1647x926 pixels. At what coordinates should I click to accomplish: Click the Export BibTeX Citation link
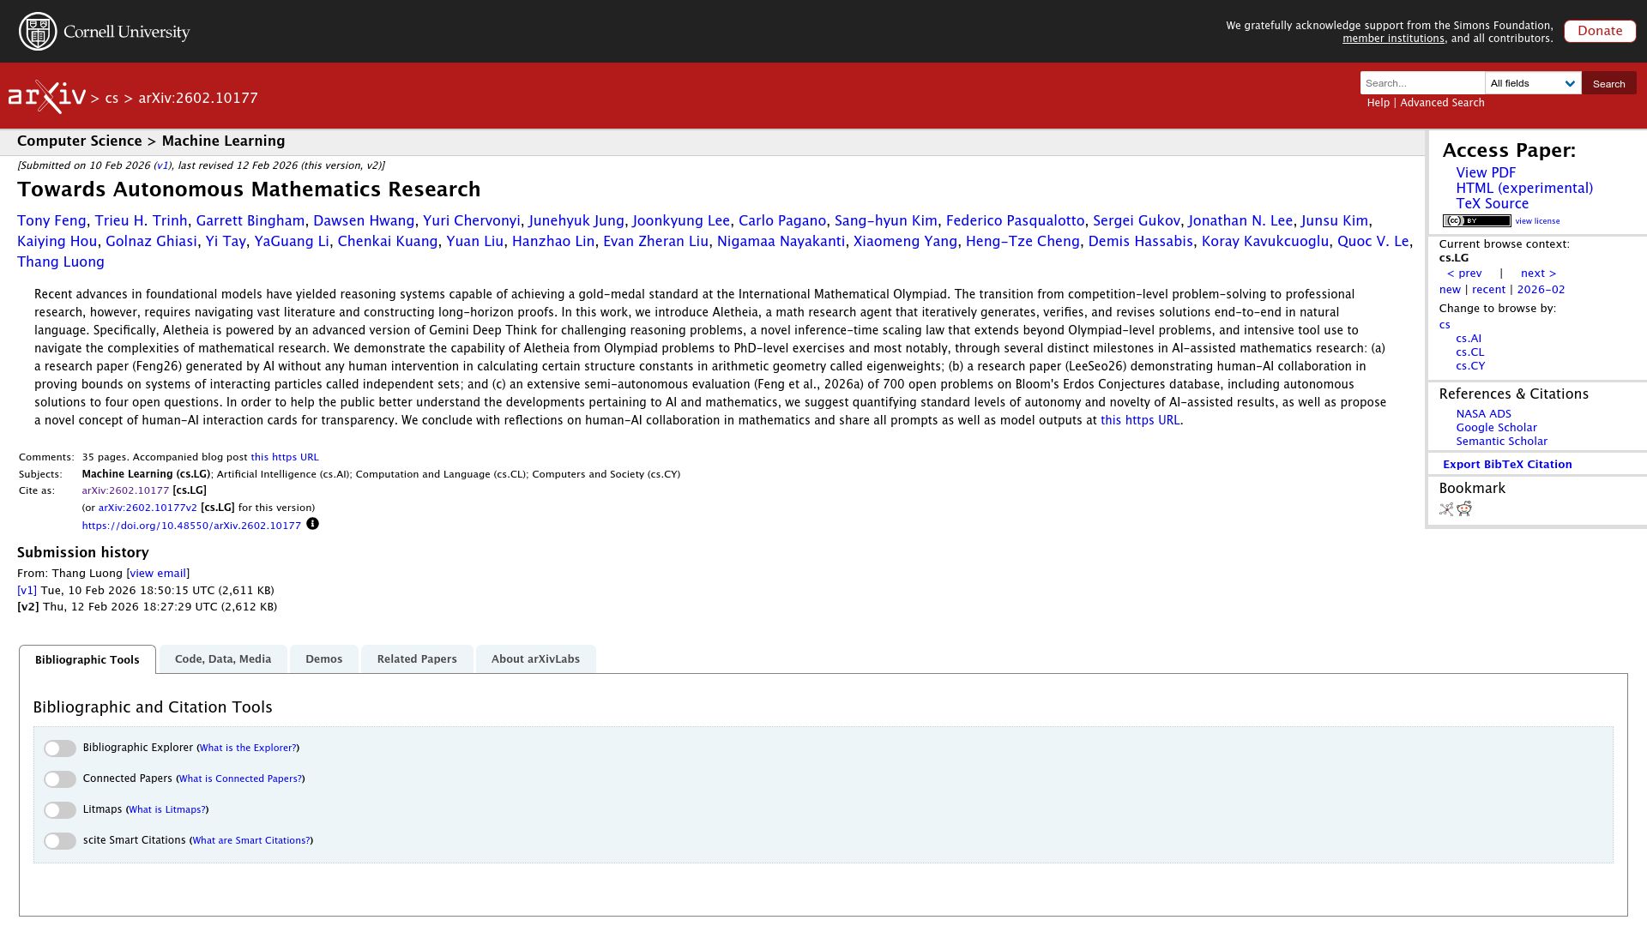point(1507,465)
